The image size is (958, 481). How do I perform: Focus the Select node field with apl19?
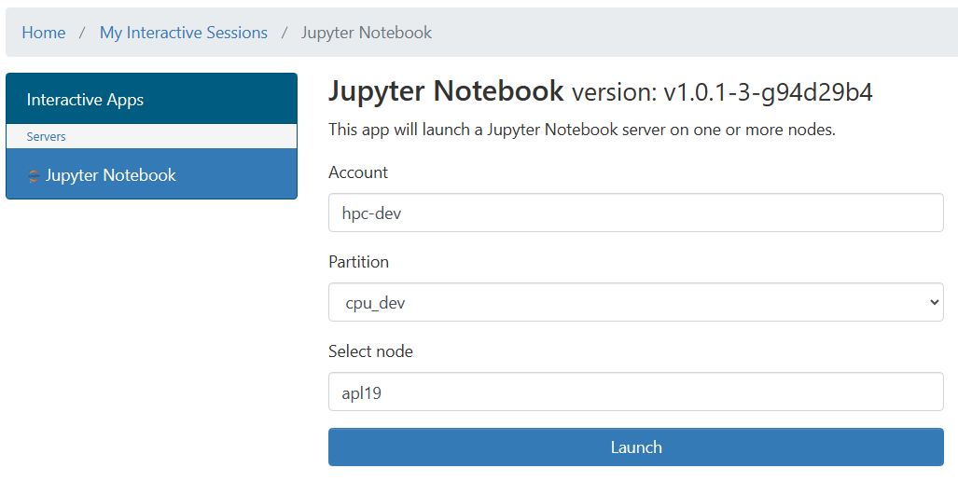(x=635, y=392)
